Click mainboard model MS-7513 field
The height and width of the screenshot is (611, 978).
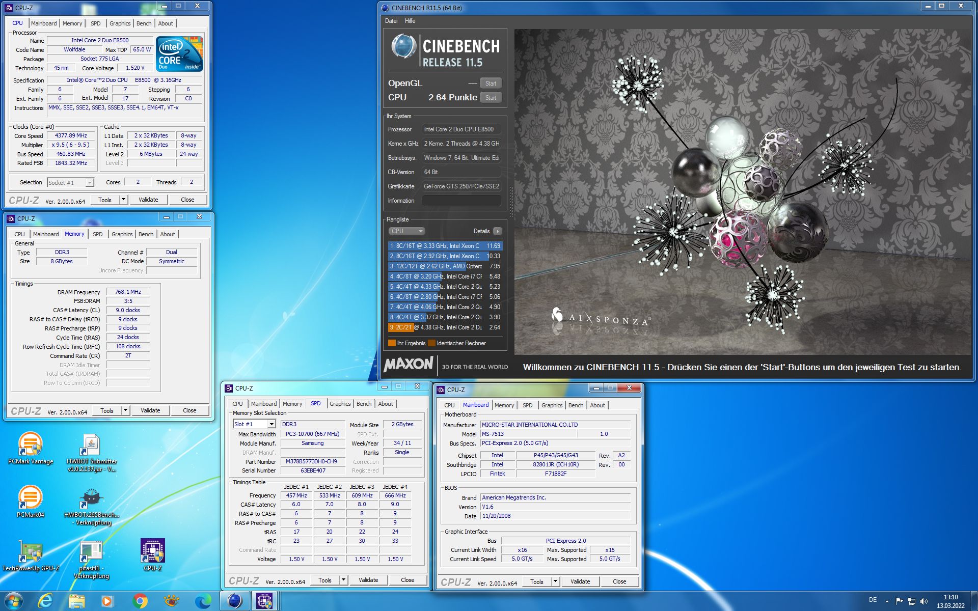528,434
